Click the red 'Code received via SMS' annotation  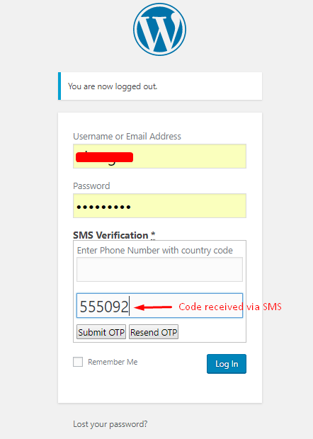click(x=230, y=307)
